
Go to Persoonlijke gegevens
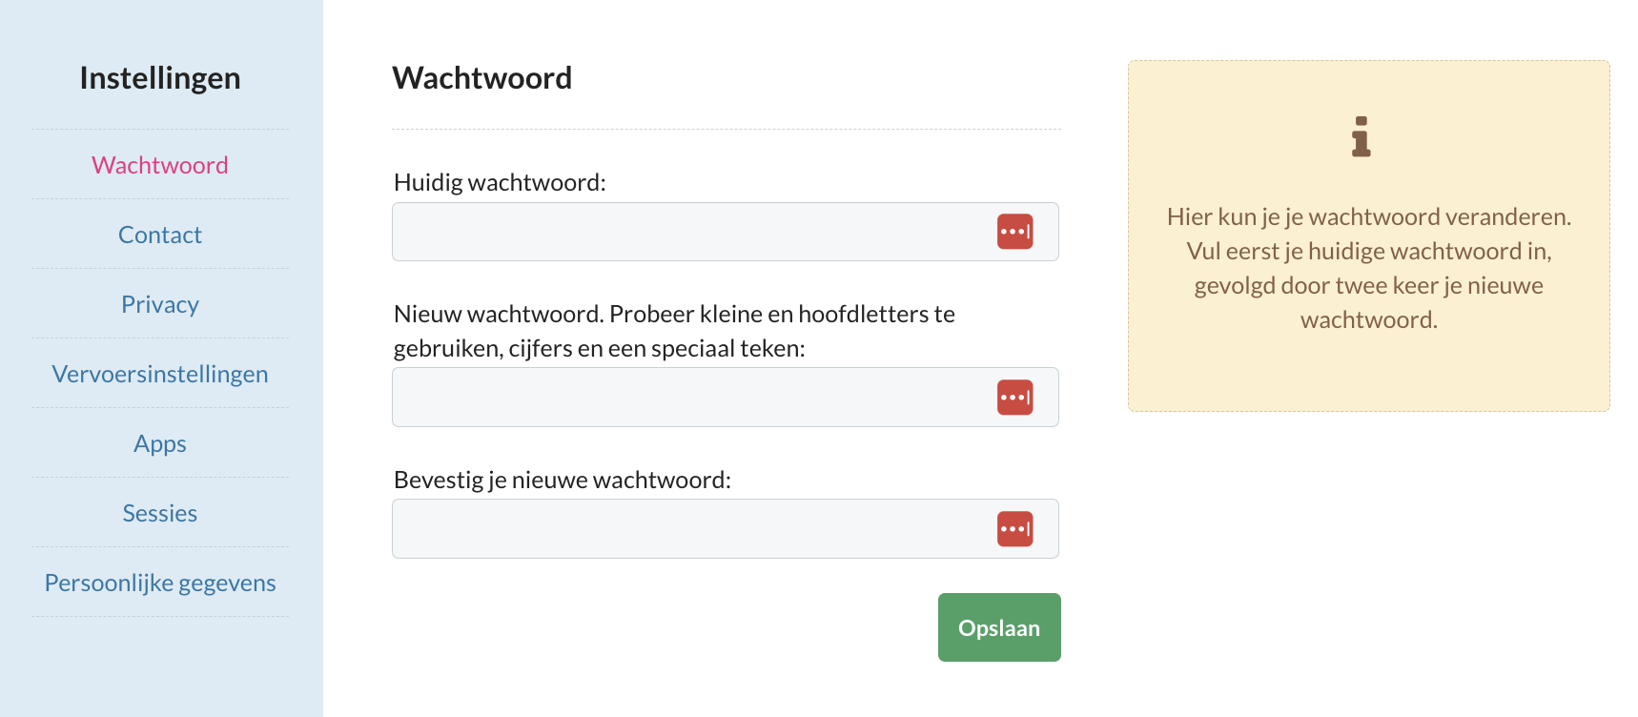160,583
